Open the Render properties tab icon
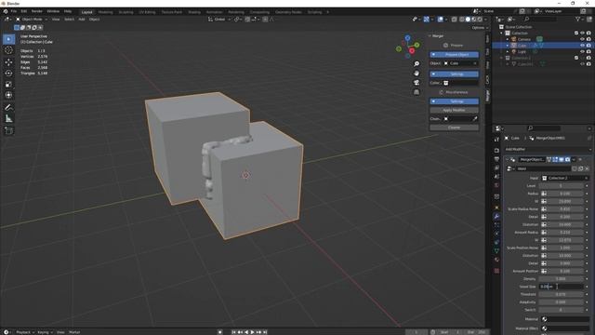The height and width of the screenshot is (335, 595). tap(496, 150)
